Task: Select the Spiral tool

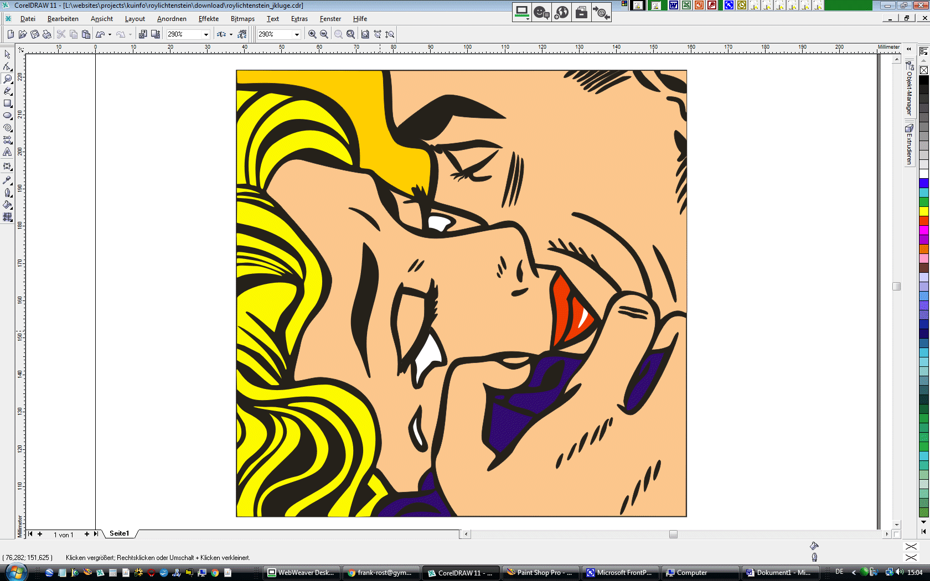Action: 7,128
